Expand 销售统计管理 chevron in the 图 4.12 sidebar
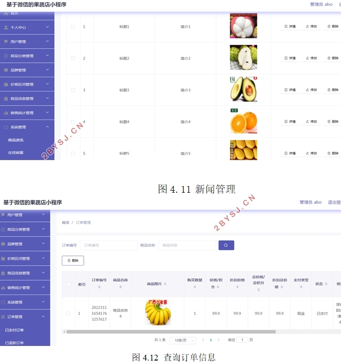Viewport: 341px width, 362px height. coord(43,288)
